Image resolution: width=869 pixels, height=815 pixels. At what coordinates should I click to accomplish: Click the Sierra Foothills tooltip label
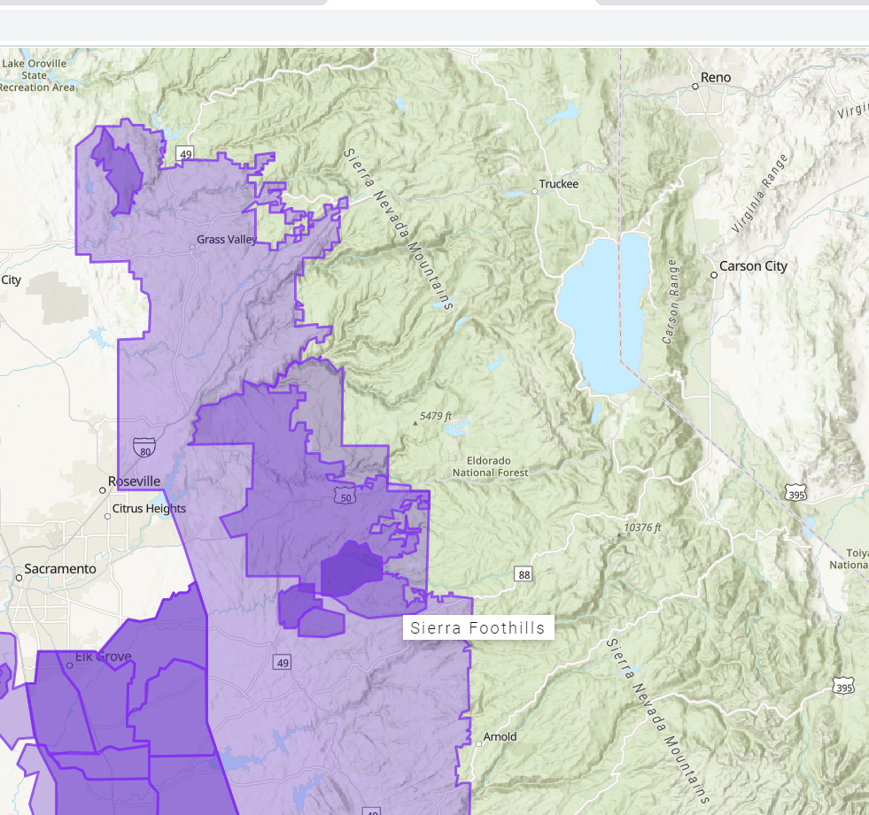click(478, 628)
